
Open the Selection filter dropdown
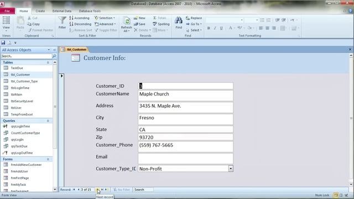click(105, 18)
